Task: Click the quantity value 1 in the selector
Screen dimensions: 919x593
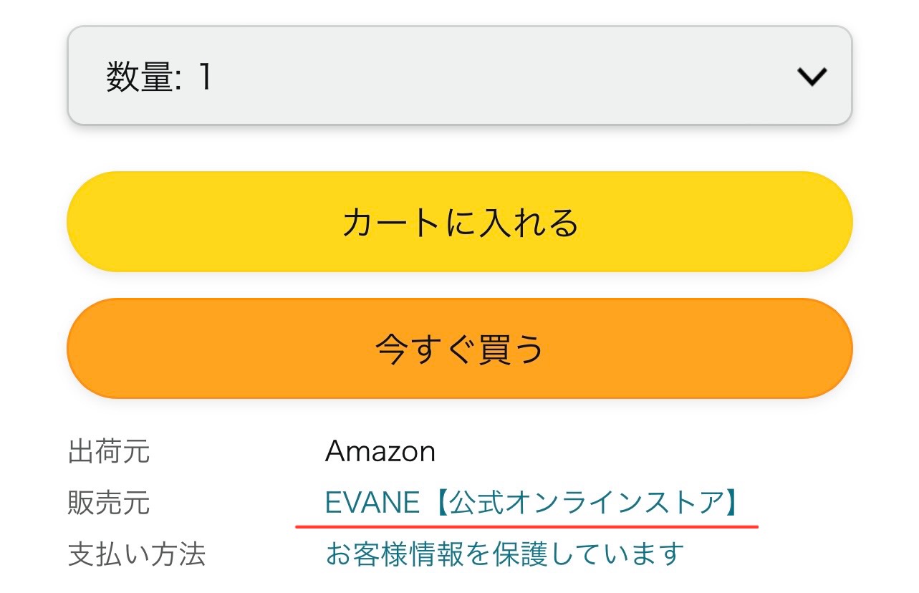Action: pos(205,77)
